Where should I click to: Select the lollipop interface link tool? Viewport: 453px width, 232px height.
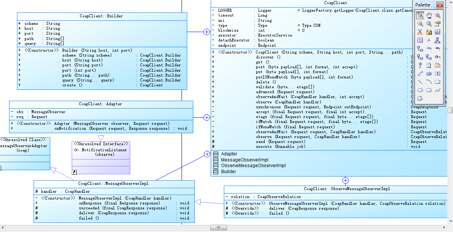tap(437, 57)
